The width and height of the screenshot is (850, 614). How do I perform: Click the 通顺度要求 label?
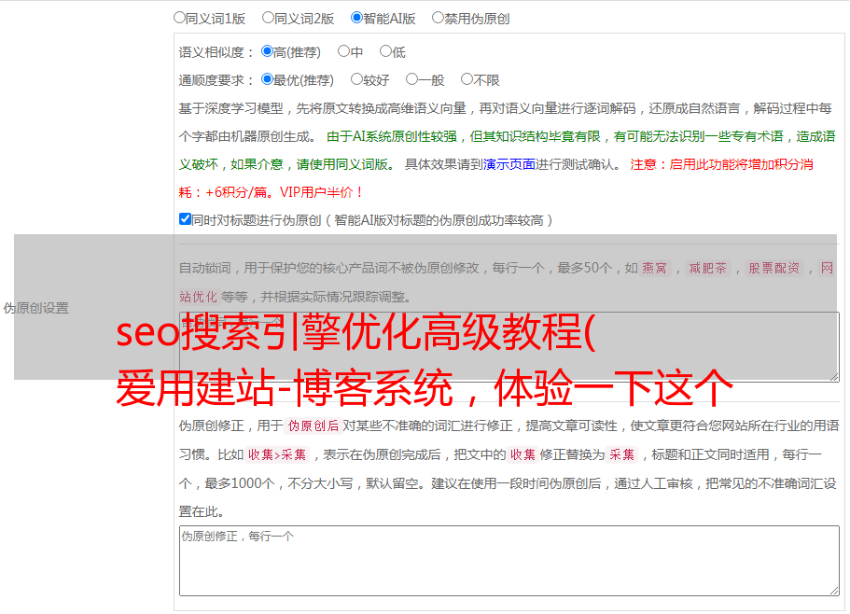coord(216,81)
